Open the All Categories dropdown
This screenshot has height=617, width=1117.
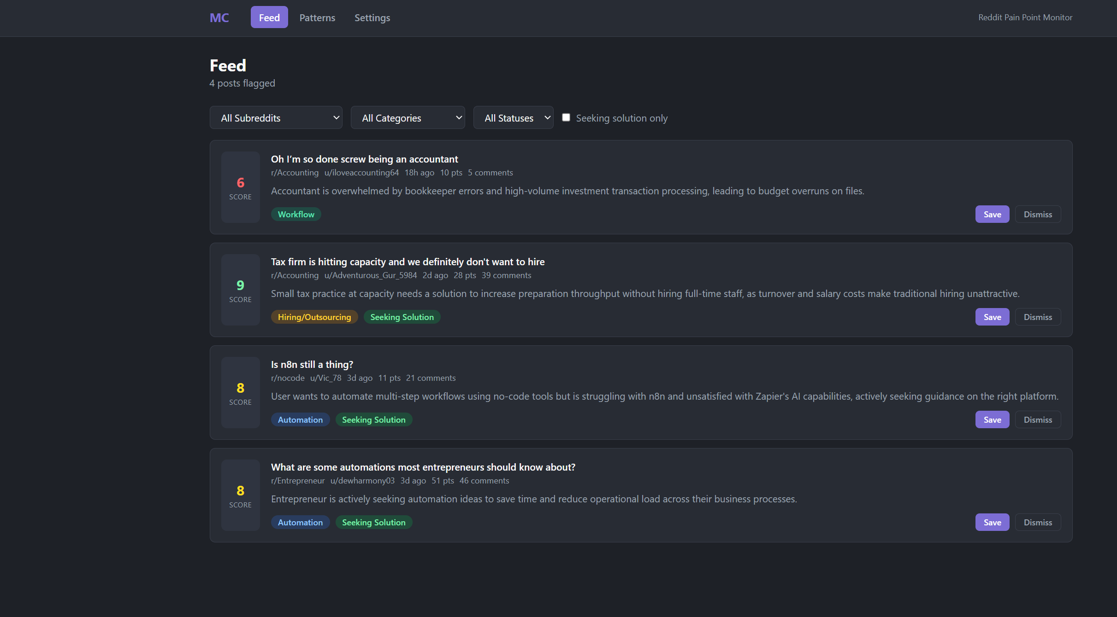pyautogui.click(x=408, y=117)
